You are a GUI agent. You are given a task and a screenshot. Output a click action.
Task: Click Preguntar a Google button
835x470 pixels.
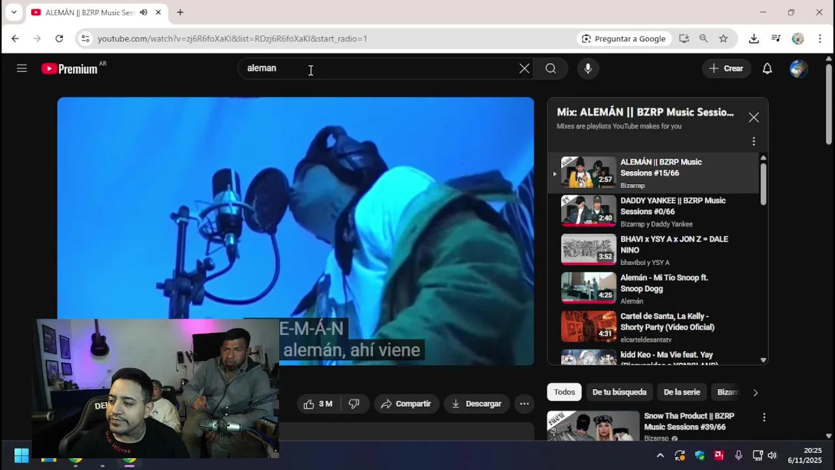[x=624, y=39]
